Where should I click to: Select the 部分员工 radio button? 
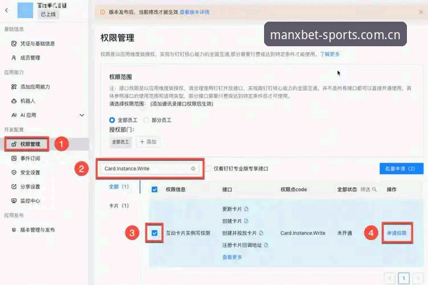(146, 120)
